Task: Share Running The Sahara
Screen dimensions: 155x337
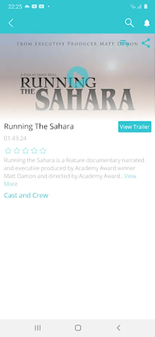Action: 146,43
